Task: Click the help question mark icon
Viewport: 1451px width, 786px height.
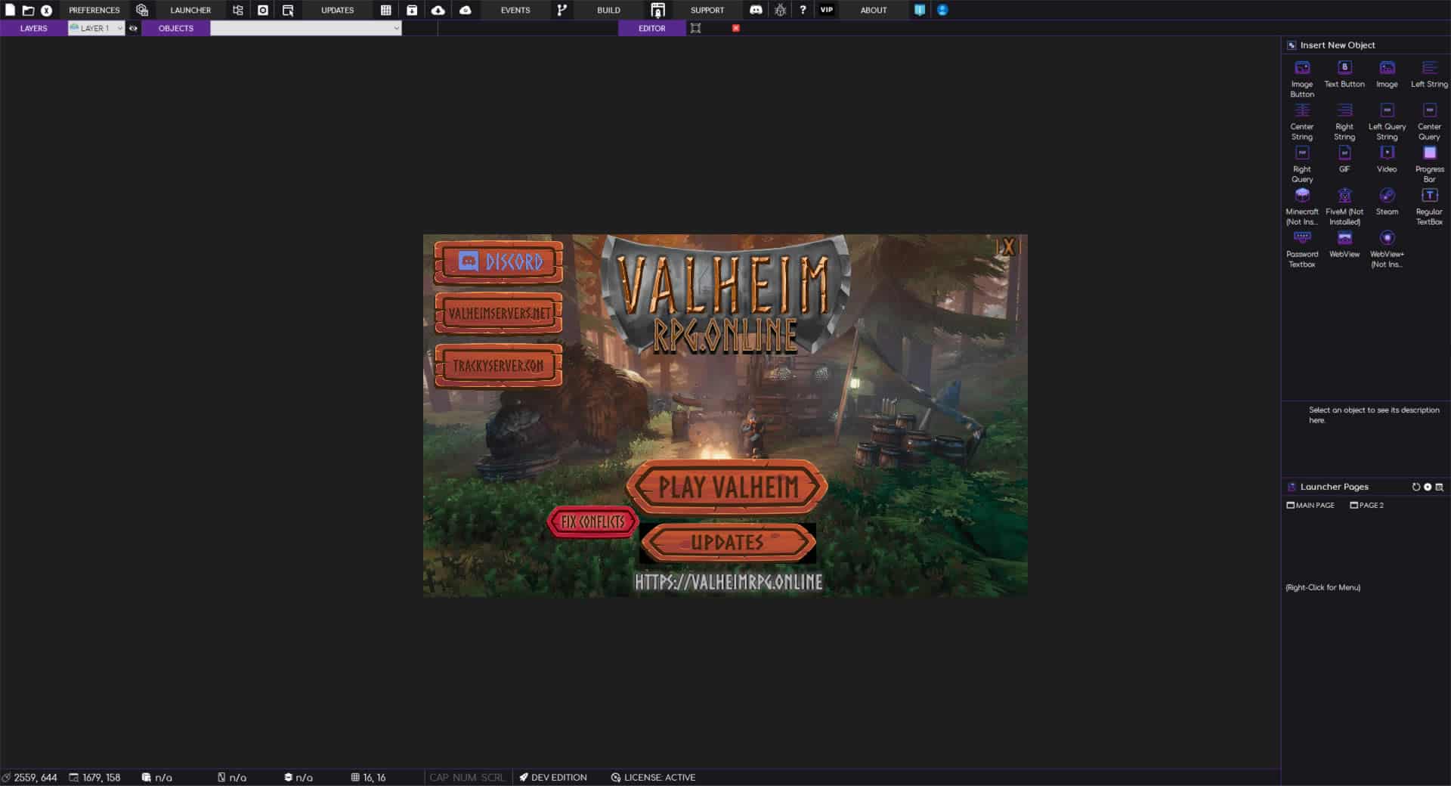Action: (x=802, y=10)
